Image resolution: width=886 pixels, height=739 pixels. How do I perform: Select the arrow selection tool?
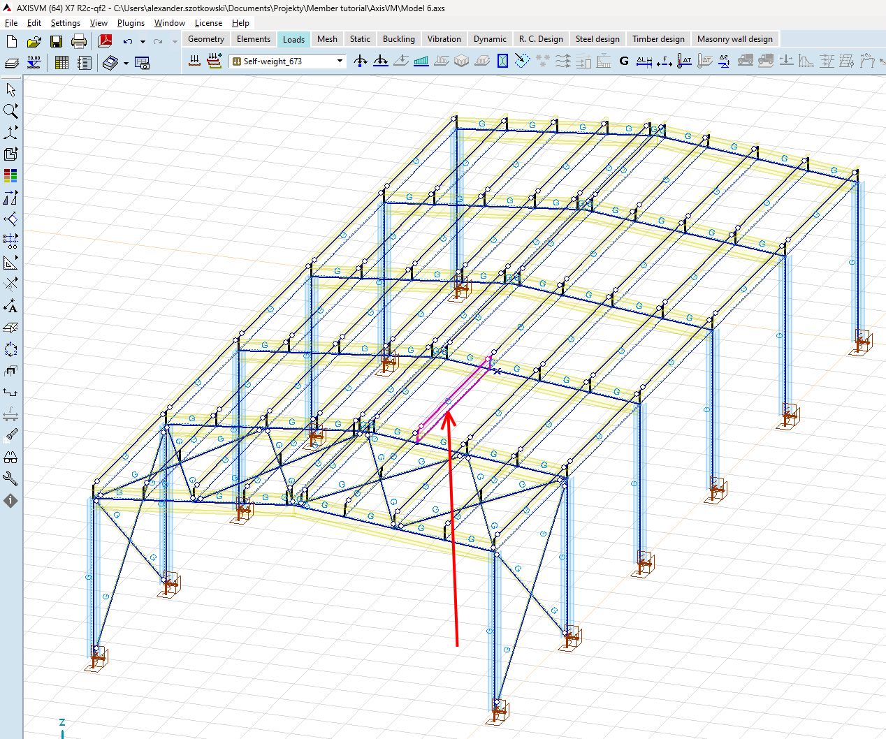click(10, 89)
